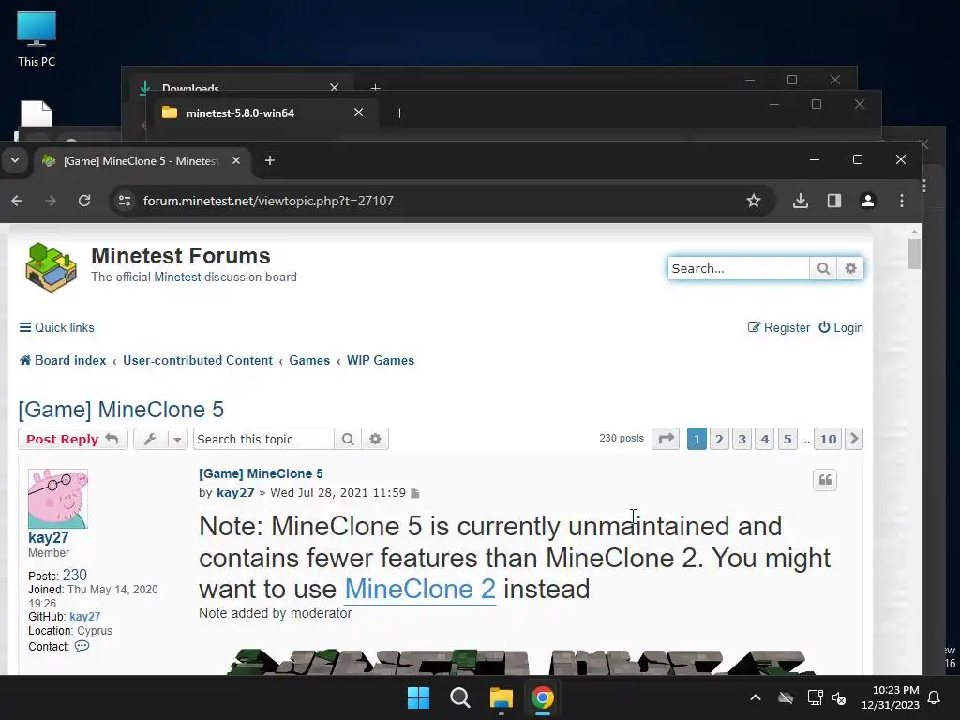Go to page 4 of topic
Image resolution: width=960 pixels, height=720 pixels.
click(765, 439)
